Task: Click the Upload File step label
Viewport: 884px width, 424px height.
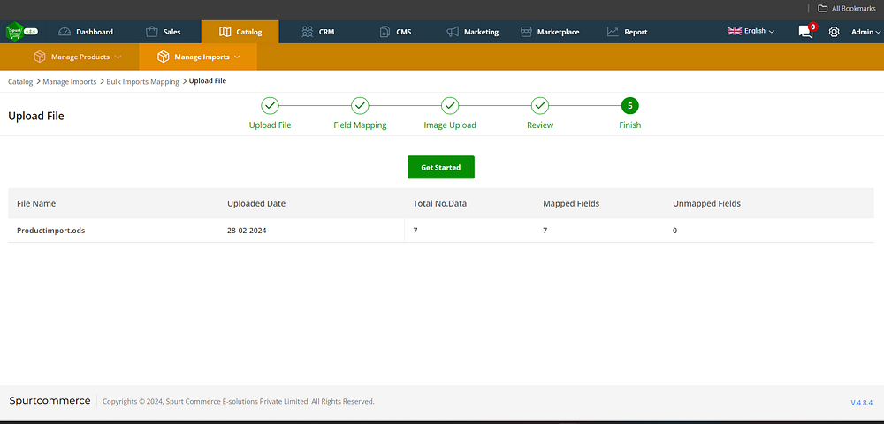Action: coord(270,125)
